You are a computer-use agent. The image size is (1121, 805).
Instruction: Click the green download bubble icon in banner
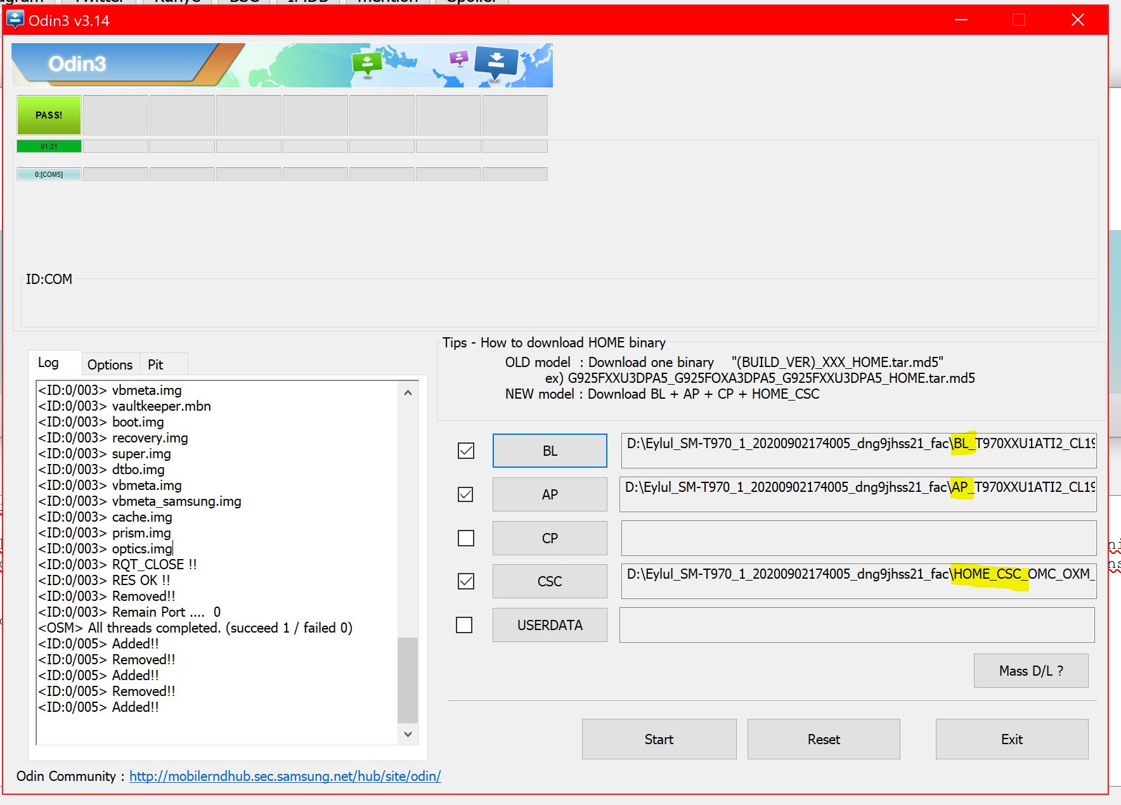pos(367,63)
